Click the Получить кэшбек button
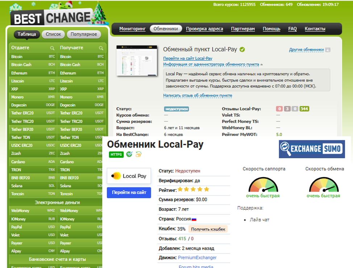 208,229
